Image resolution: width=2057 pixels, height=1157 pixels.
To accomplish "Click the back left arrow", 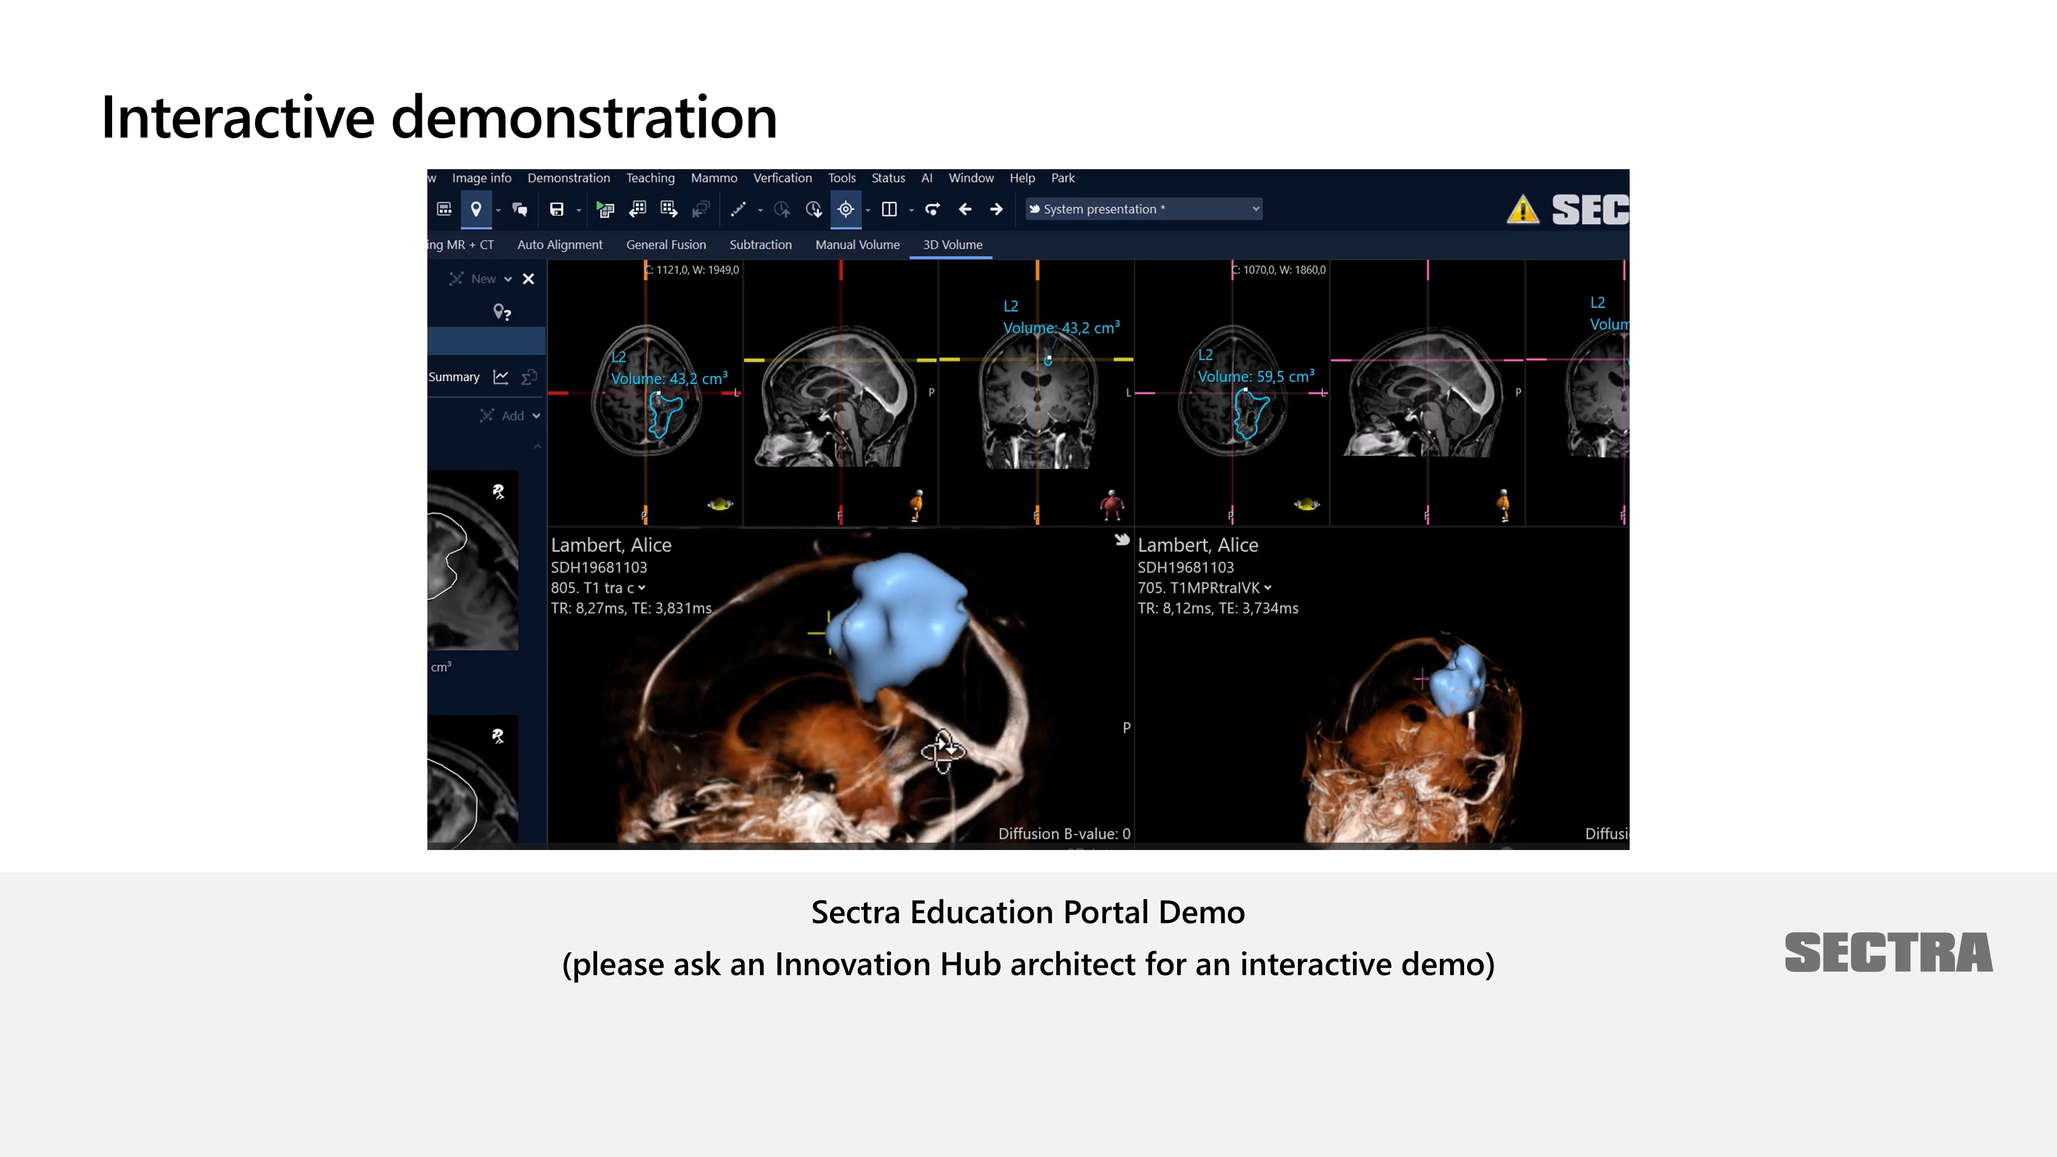I will click(965, 209).
